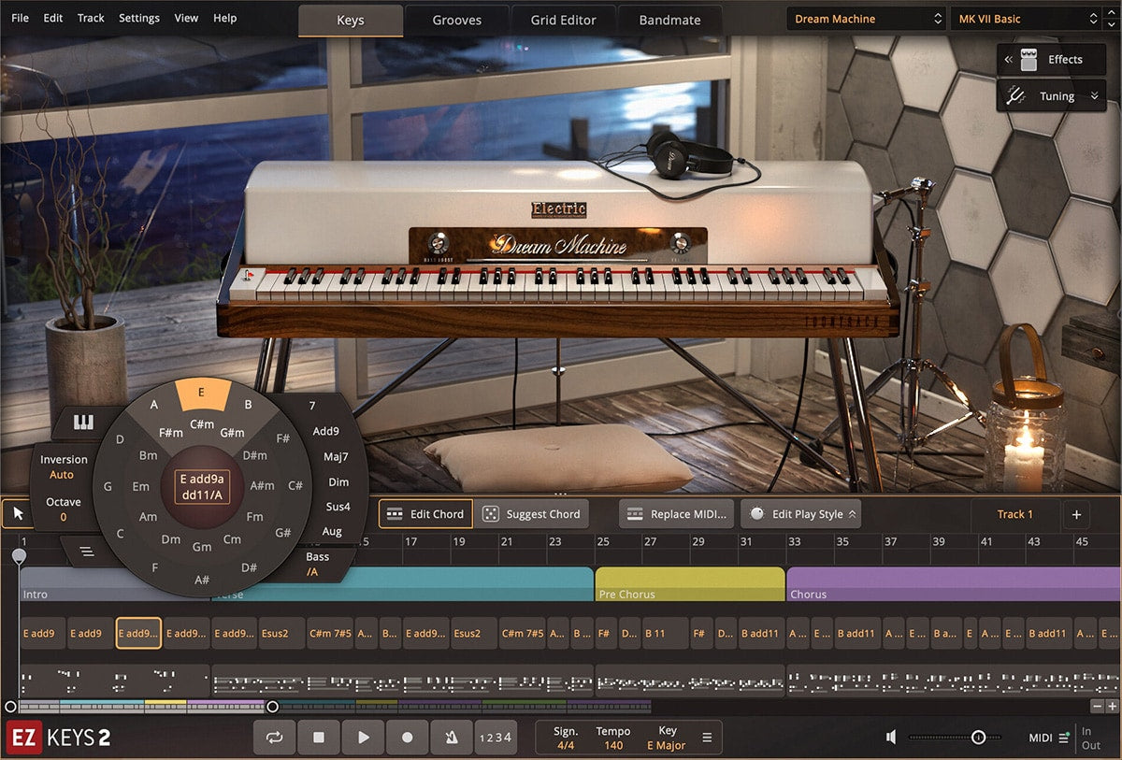Start playback with the Play button
Screen dimensions: 1122x760
[x=363, y=738]
